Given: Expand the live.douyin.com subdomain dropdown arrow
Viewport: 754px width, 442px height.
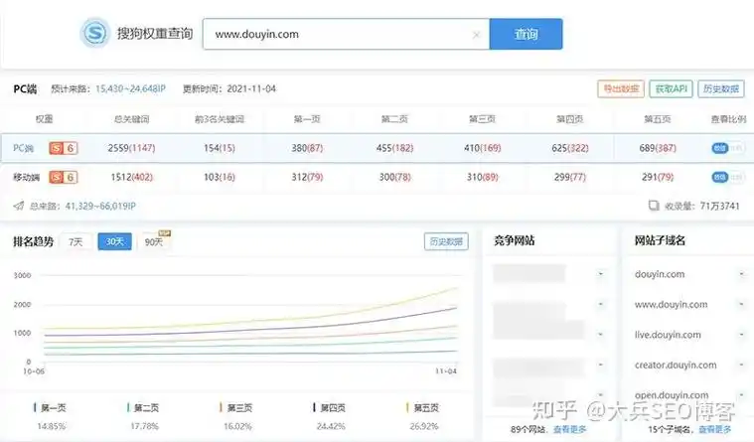Looking at the screenshot, I should tap(741, 335).
